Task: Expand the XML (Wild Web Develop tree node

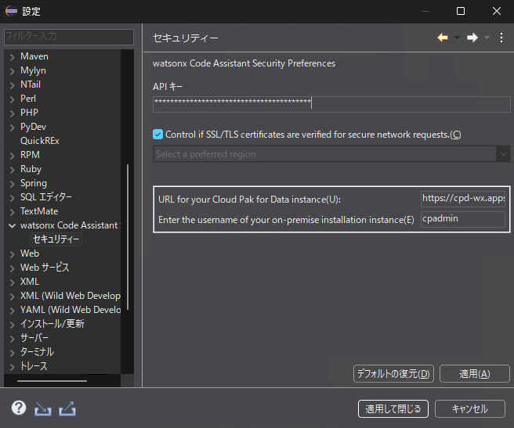Action: [12, 297]
